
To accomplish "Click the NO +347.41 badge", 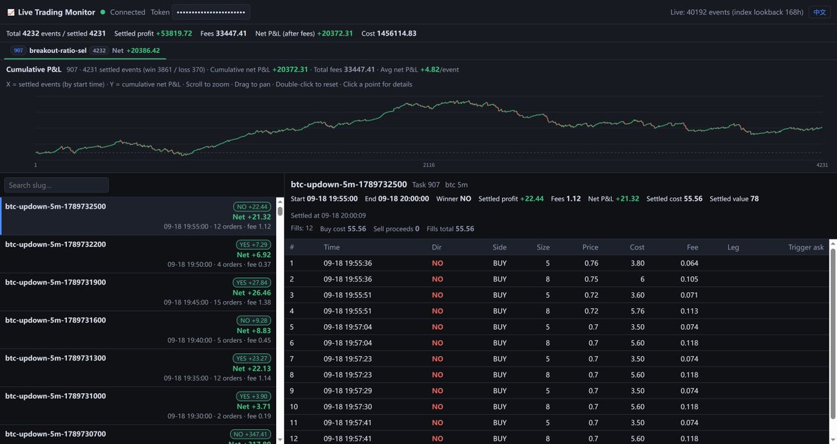I will tap(251, 434).
